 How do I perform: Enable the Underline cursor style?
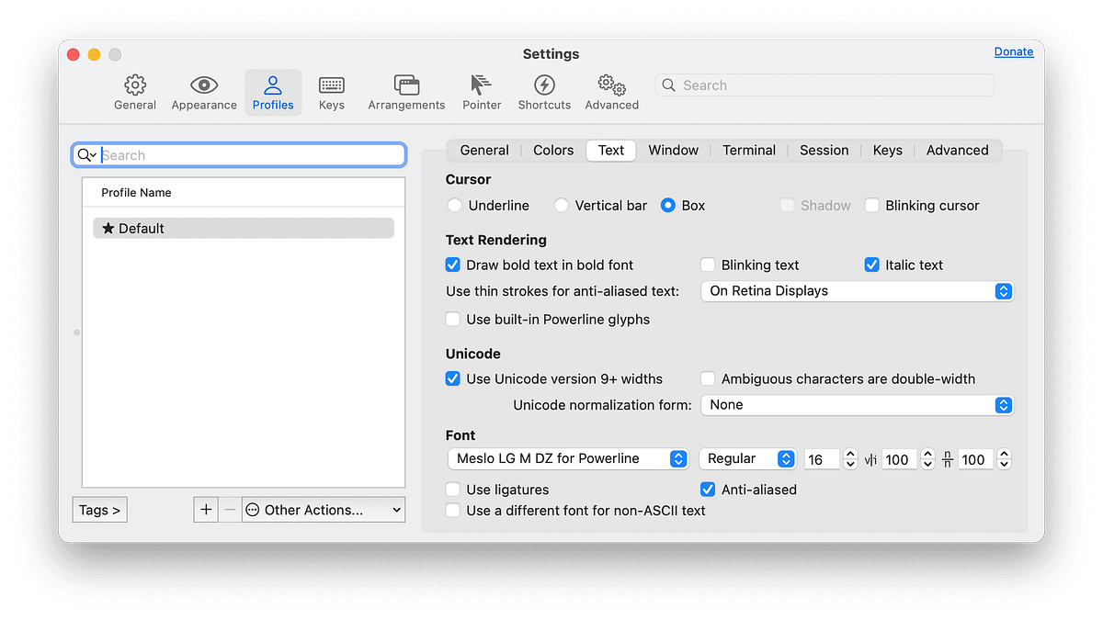coord(454,205)
